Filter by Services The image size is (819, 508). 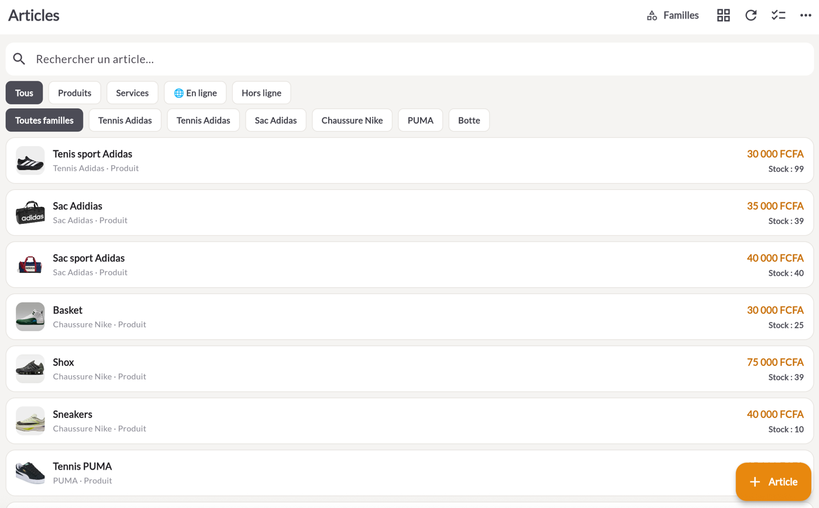(x=132, y=93)
